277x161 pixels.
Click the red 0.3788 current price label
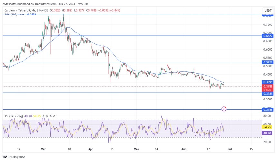268,86
